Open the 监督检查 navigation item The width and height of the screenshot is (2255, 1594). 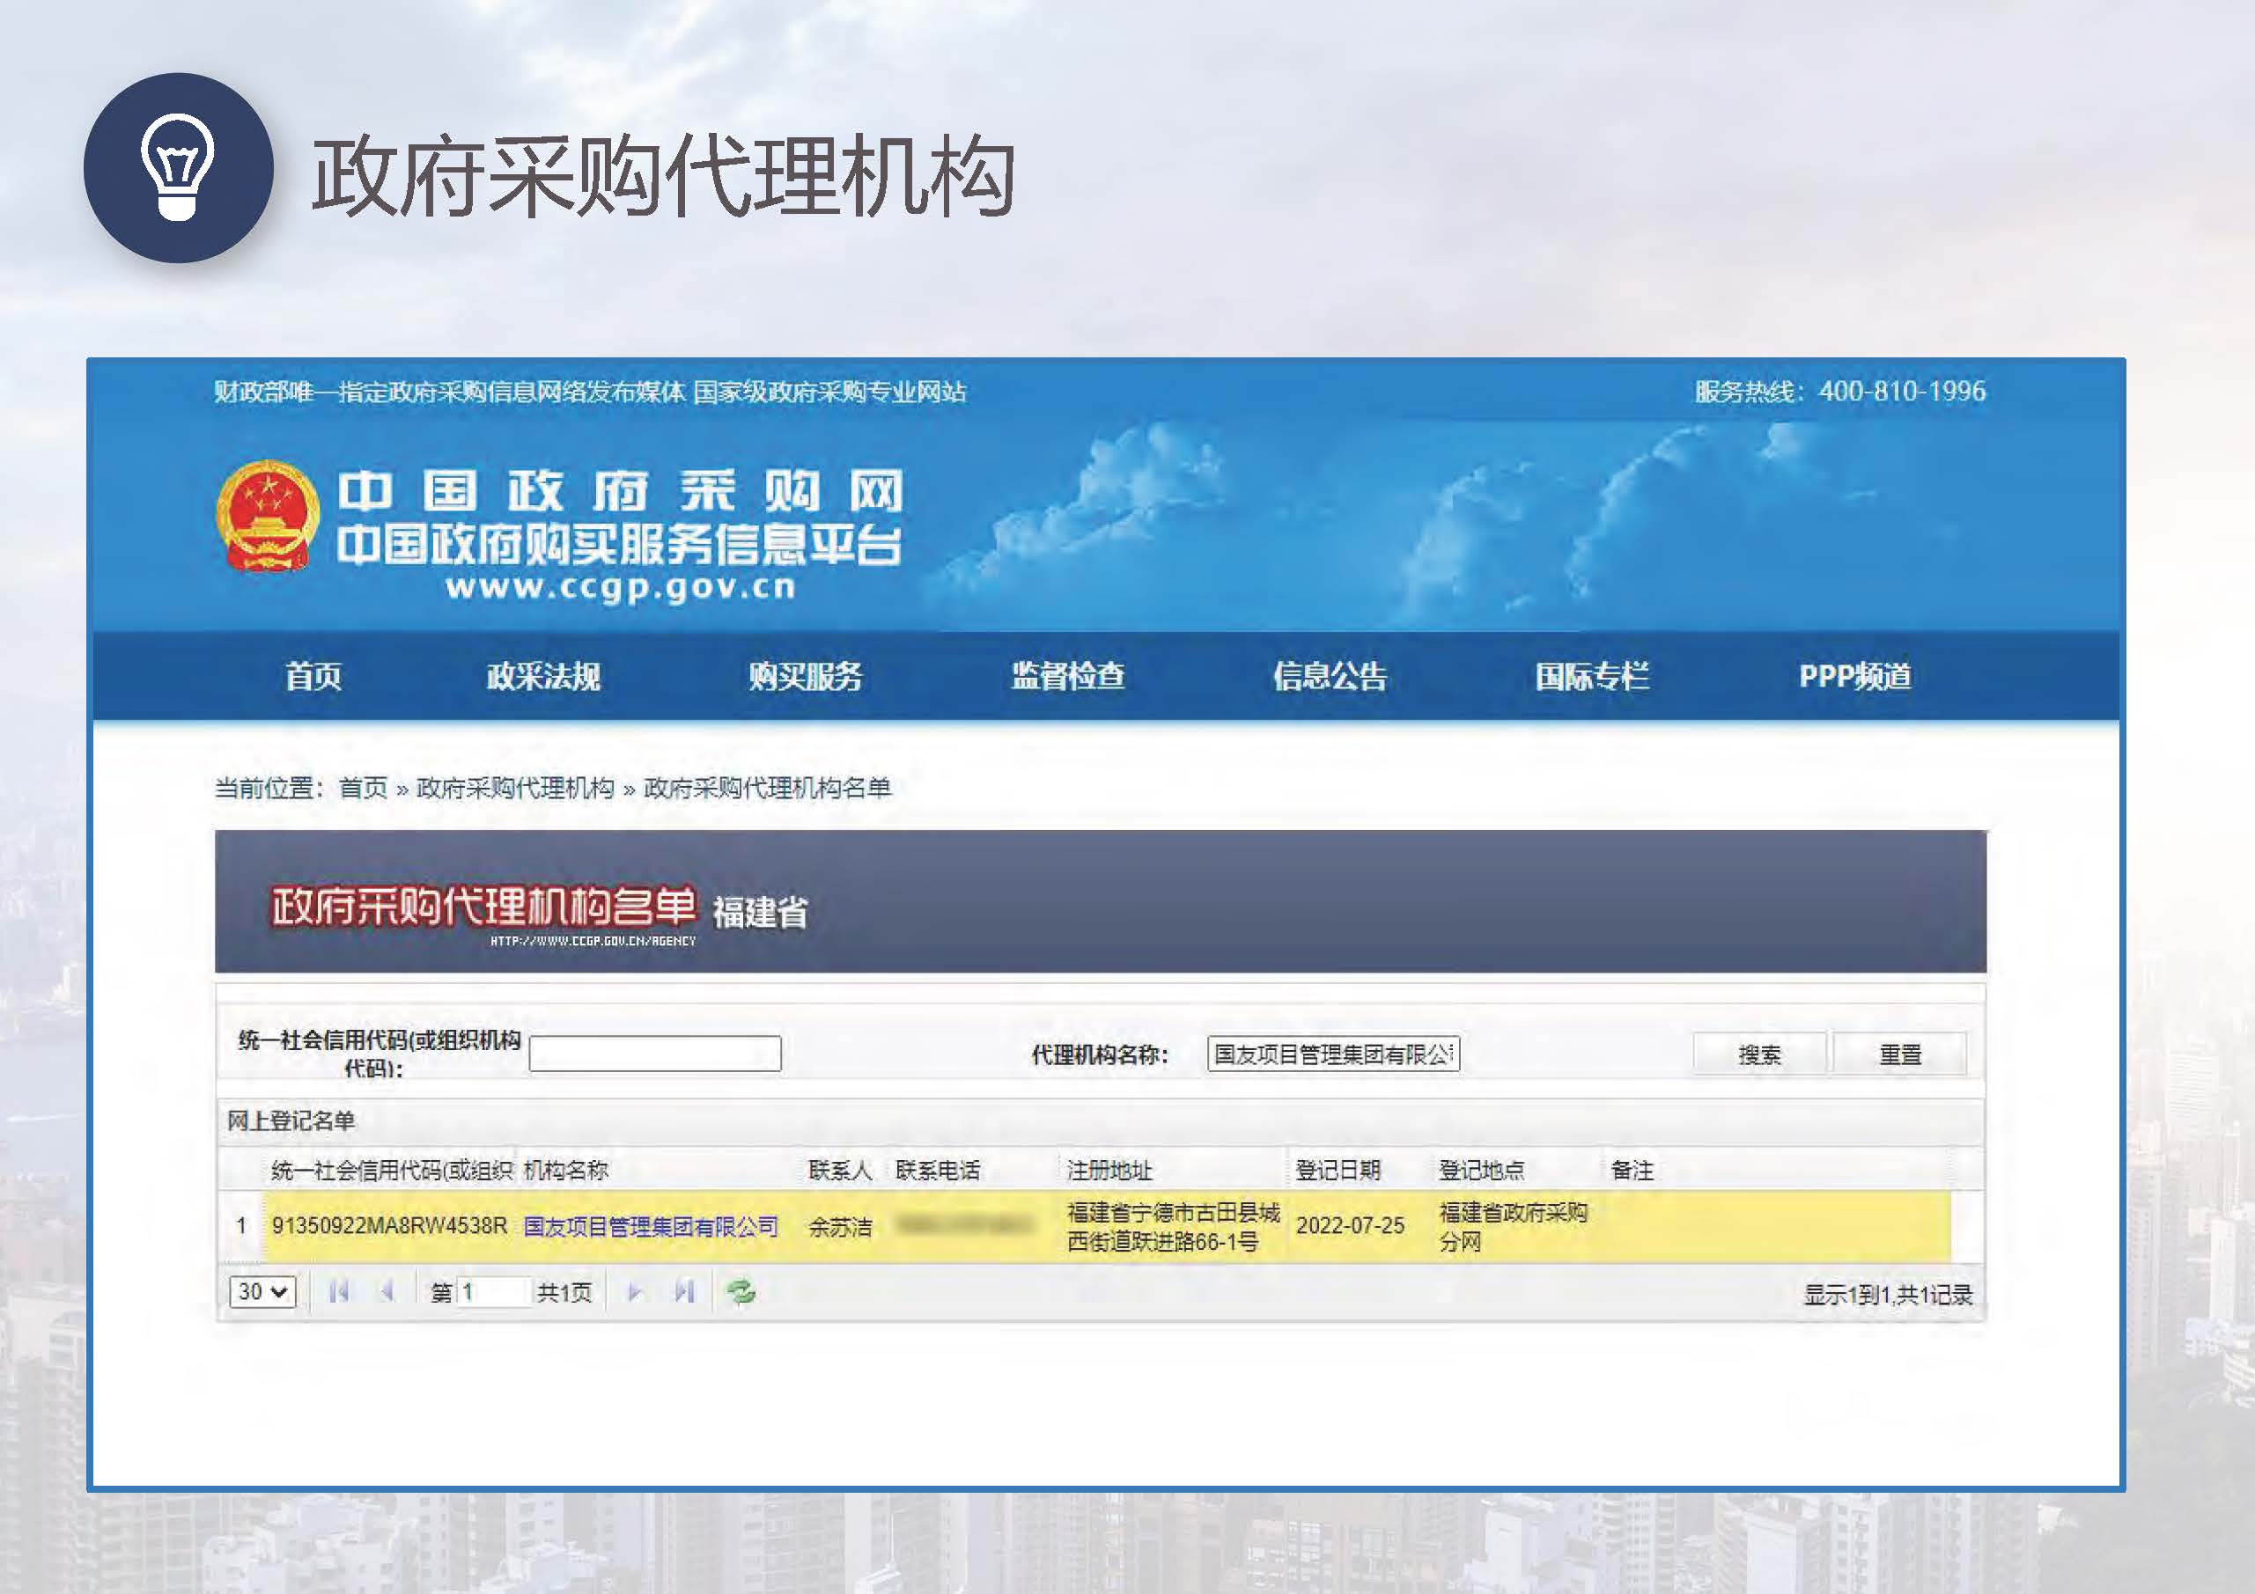pos(1067,676)
